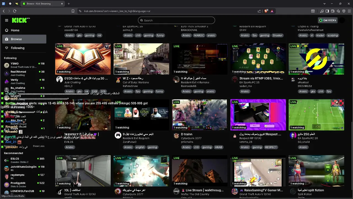Open ESLCS recommended channel
The image size is (353, 199).
pyautogui.click(x=24, y=160)
